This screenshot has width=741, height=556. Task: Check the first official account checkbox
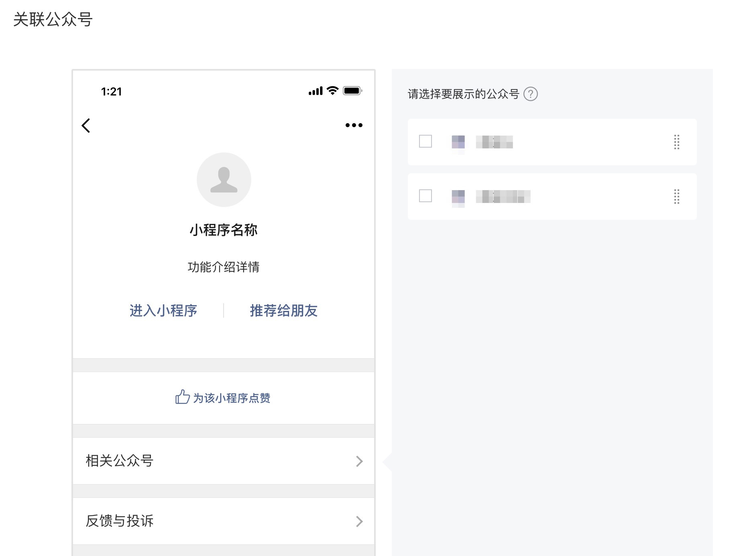point(425,141)
